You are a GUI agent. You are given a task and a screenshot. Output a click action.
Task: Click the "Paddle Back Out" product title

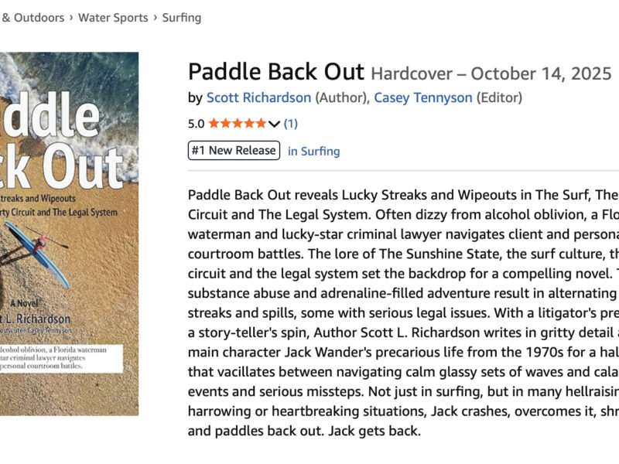(275, 72)
